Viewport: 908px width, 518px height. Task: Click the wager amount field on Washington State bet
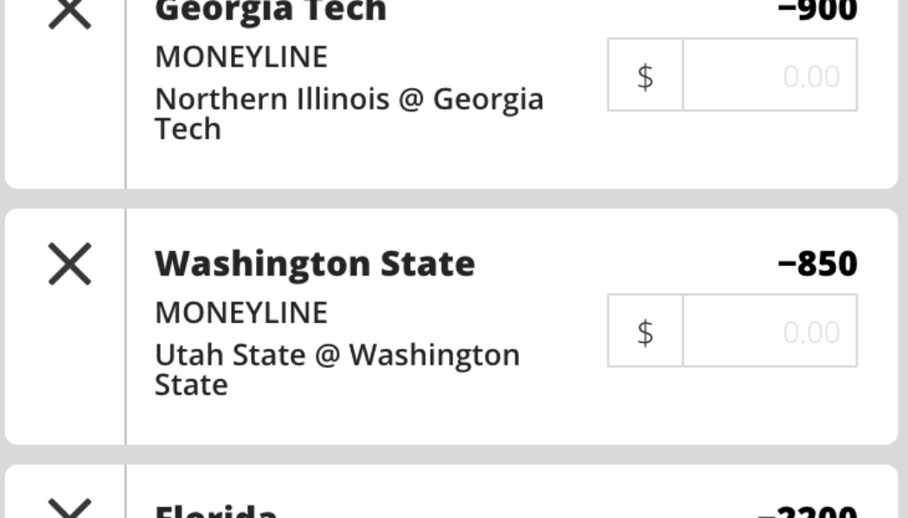[770, 330]
